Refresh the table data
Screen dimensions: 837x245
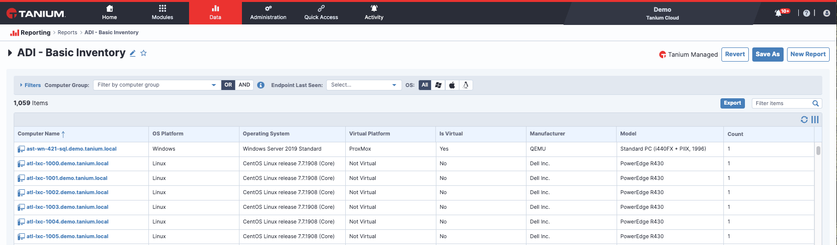pyautogui.click(x=804, y=120)
